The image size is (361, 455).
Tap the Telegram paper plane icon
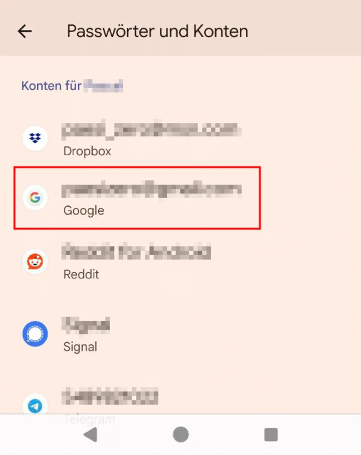[x=35, y=406]
